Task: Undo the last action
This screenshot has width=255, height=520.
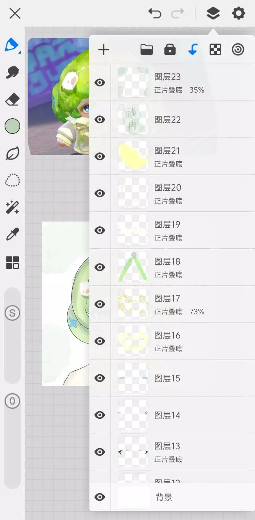Action: pos(155,13)
